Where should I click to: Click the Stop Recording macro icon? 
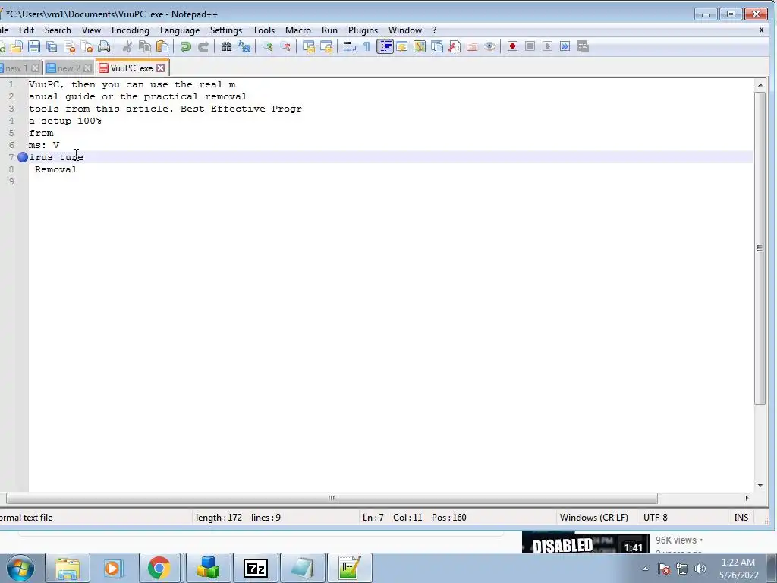[530, 46]
